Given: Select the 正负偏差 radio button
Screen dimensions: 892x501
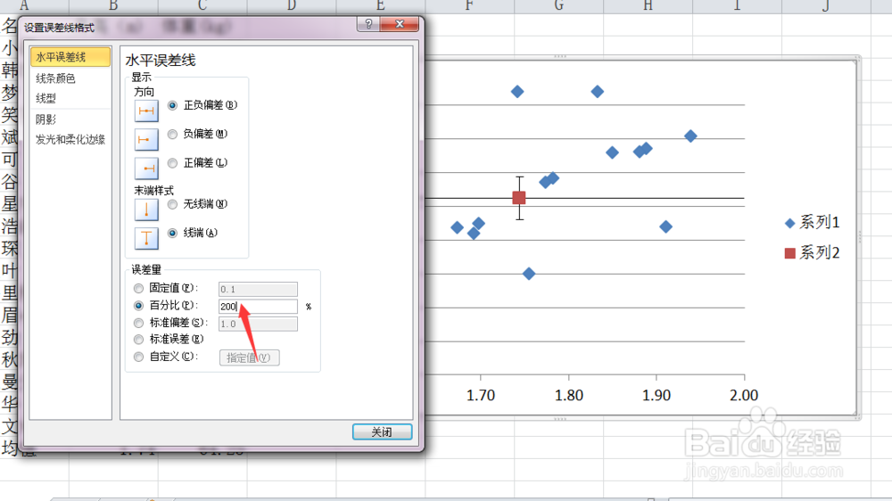Looking at the screenshot, I should pyautogui.click(x=172, y=105).
